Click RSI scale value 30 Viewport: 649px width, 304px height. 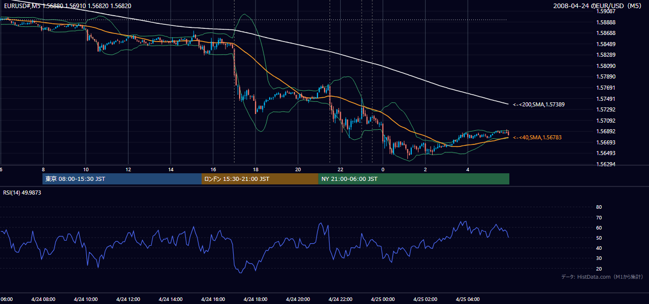tap(599, 258)
